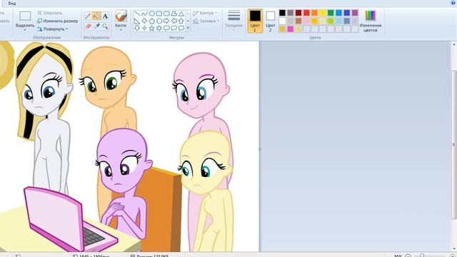Open the Кисти dropdown arrow
The height and width of the screenshot is (257, 457).
(121, 30)
